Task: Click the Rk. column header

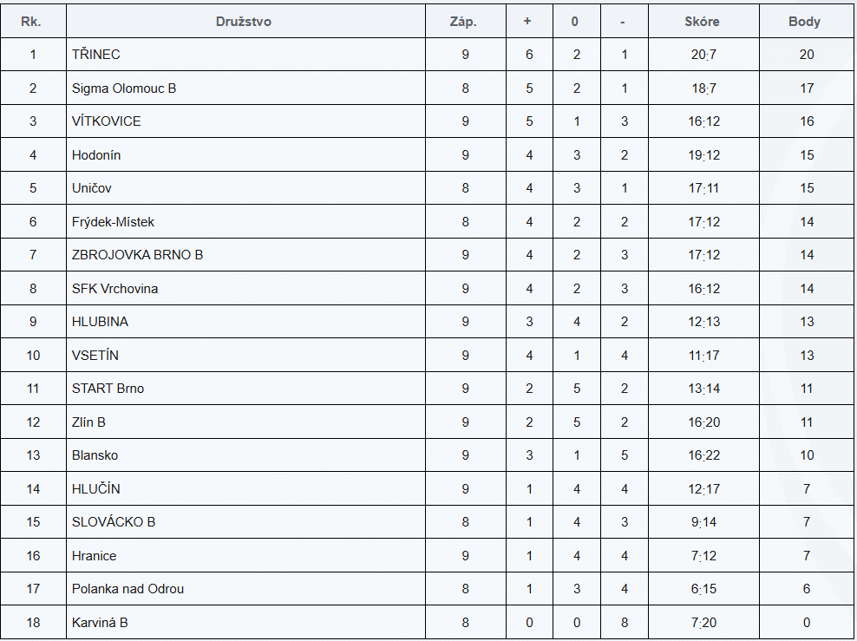Action: [32, 22]
